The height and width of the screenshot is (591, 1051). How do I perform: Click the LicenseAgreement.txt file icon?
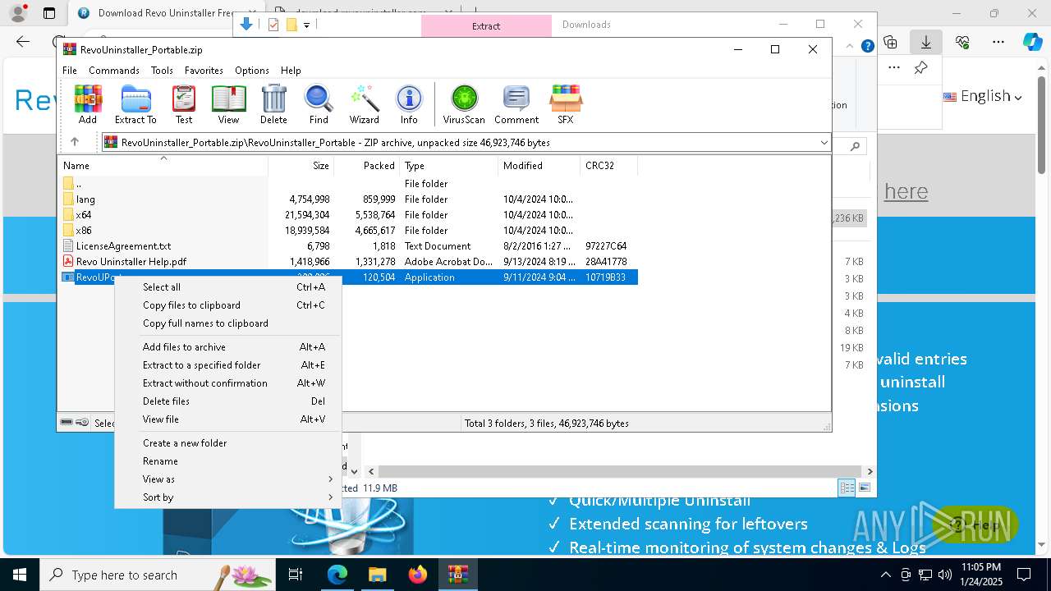coord(69,246)
